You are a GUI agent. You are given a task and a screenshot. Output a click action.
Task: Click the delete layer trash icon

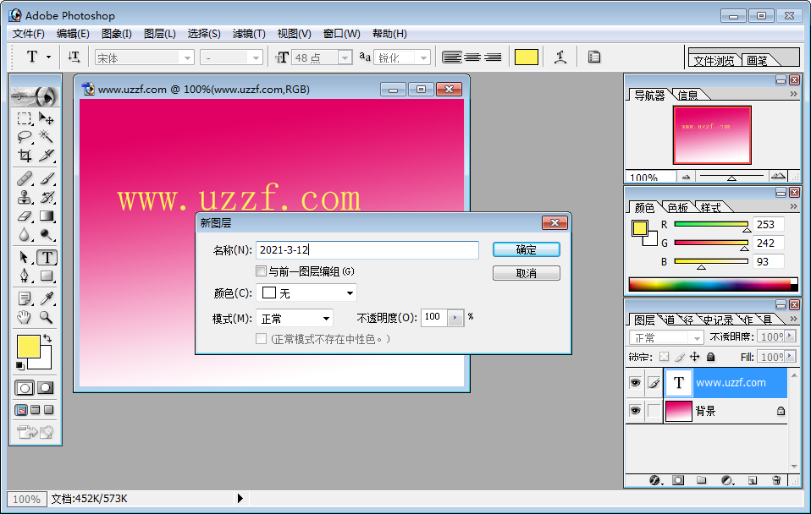[776, 480]
